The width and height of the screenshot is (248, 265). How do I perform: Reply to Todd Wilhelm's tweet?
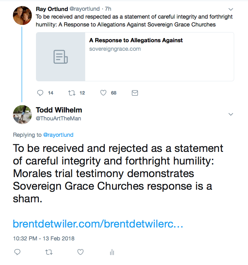tap(18, 252)
